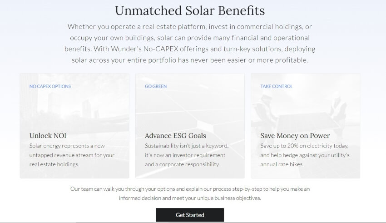Click the GO GREEN label
The height and width of the screenshot is (223, 386).
156,86
